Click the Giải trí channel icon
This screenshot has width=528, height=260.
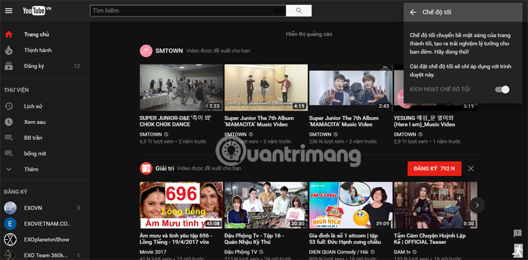(146, 169)
